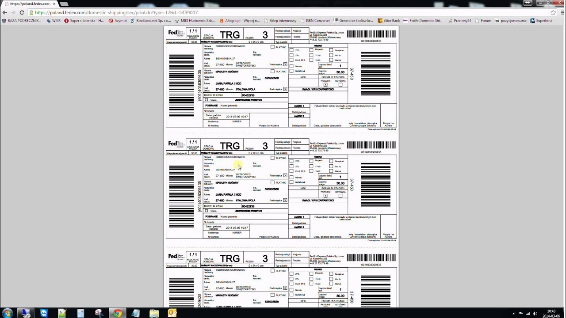Open the ISBN Converter bookmark
Image resolution: width=566 pixels, height=318 pixels.
click(315, 20)
